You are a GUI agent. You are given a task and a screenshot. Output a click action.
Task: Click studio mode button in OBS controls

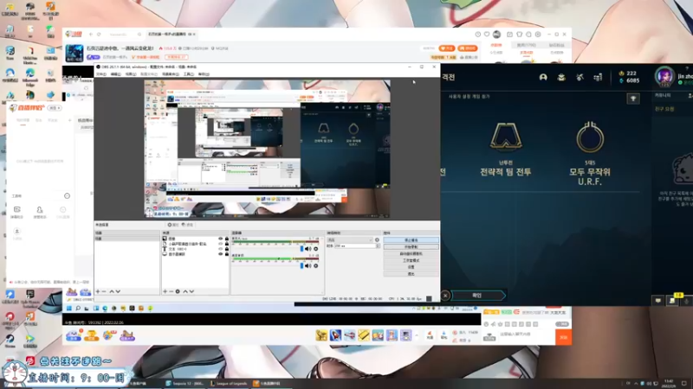tap(411, 261)
